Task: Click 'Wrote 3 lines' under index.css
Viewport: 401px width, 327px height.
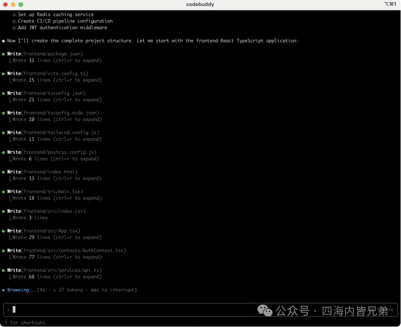Action: 30,218
